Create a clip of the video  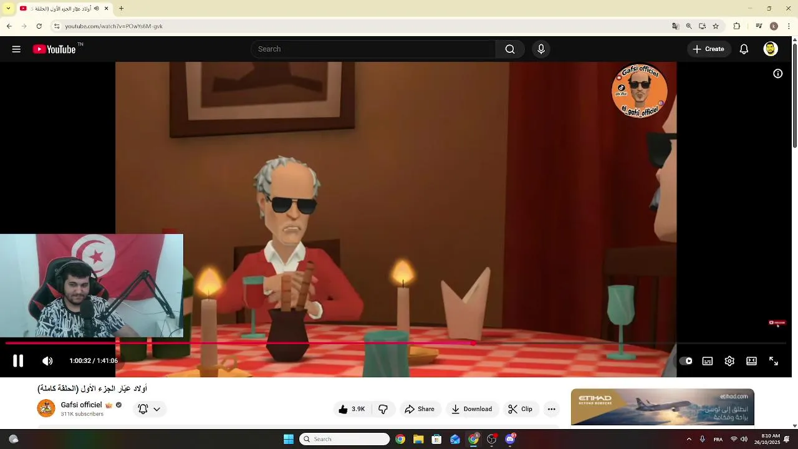[521, 409]
